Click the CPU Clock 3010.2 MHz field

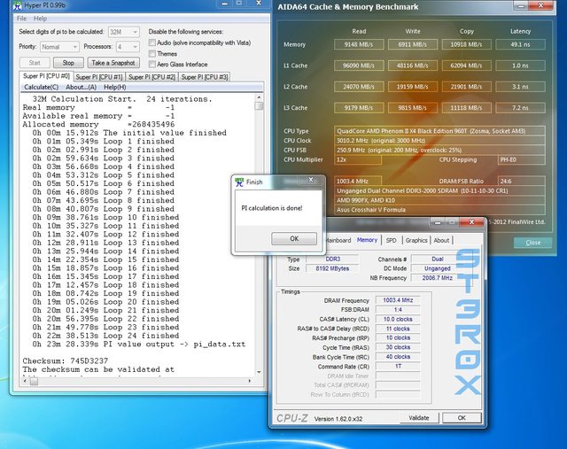(439, 141)
